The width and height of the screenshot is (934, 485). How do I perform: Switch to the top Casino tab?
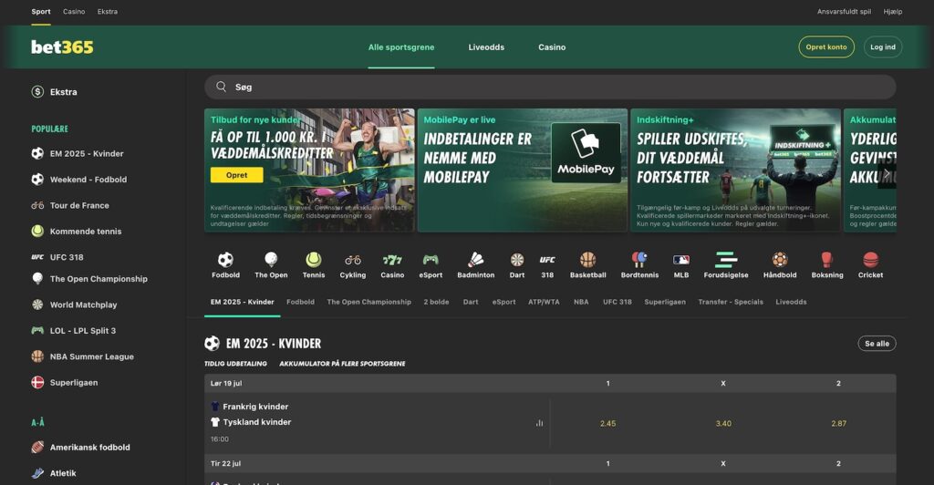[74, 11]
